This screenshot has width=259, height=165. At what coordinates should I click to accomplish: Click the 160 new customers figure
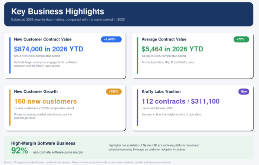click(45, 101)
